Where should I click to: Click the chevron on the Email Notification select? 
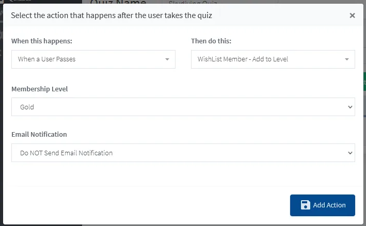tap(350, 153)
